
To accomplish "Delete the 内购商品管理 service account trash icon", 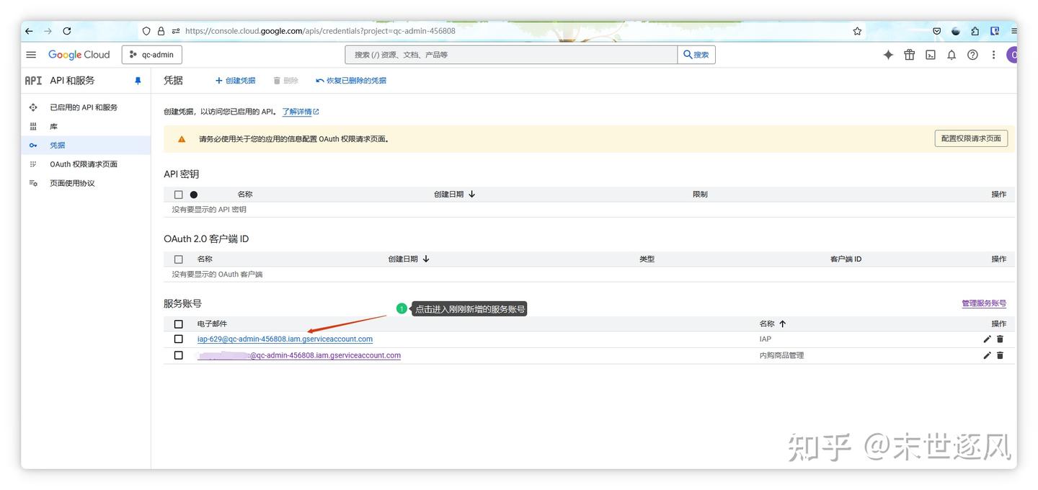I will pos(1000,355).
